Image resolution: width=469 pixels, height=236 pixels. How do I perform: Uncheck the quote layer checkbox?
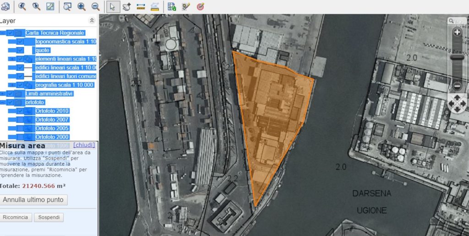pyautogui.click(x=20, y=50)
